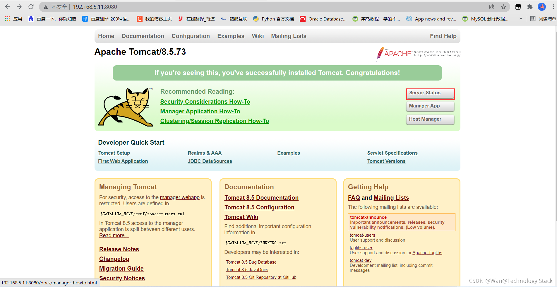The image size is (557, 287).
Task: Open the Changelog link
Action: 114,259
